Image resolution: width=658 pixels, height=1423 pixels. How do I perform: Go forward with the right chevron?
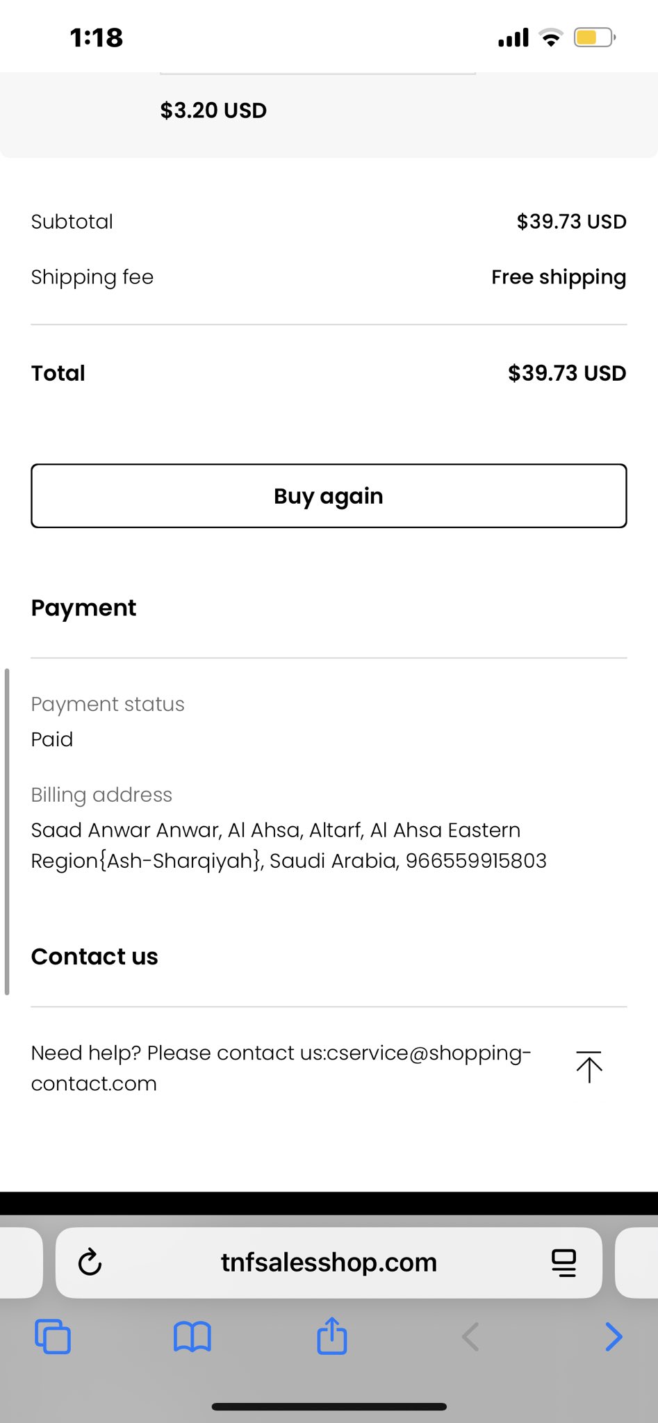click(x=613, y=1336)
